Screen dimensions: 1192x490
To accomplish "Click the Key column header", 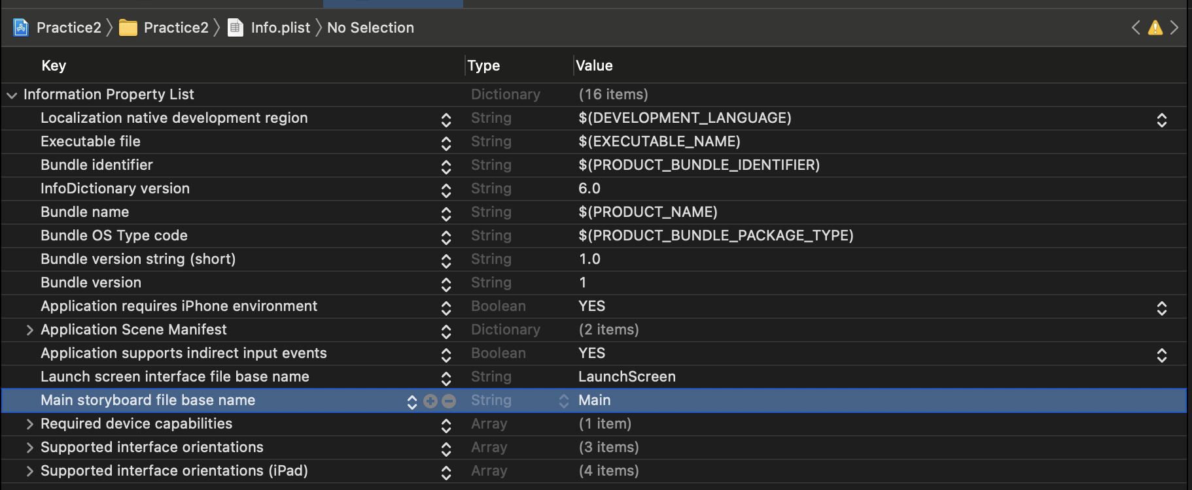I will 54,65.
